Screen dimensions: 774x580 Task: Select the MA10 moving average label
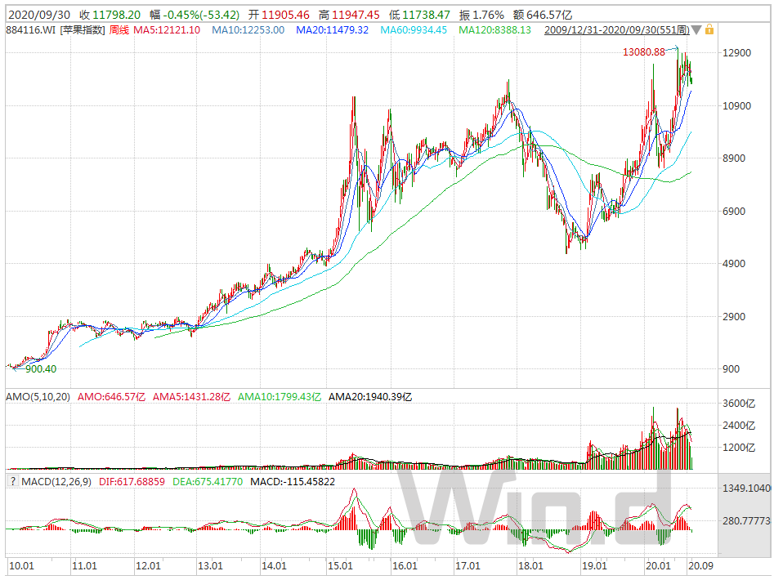tap(248, 29)
